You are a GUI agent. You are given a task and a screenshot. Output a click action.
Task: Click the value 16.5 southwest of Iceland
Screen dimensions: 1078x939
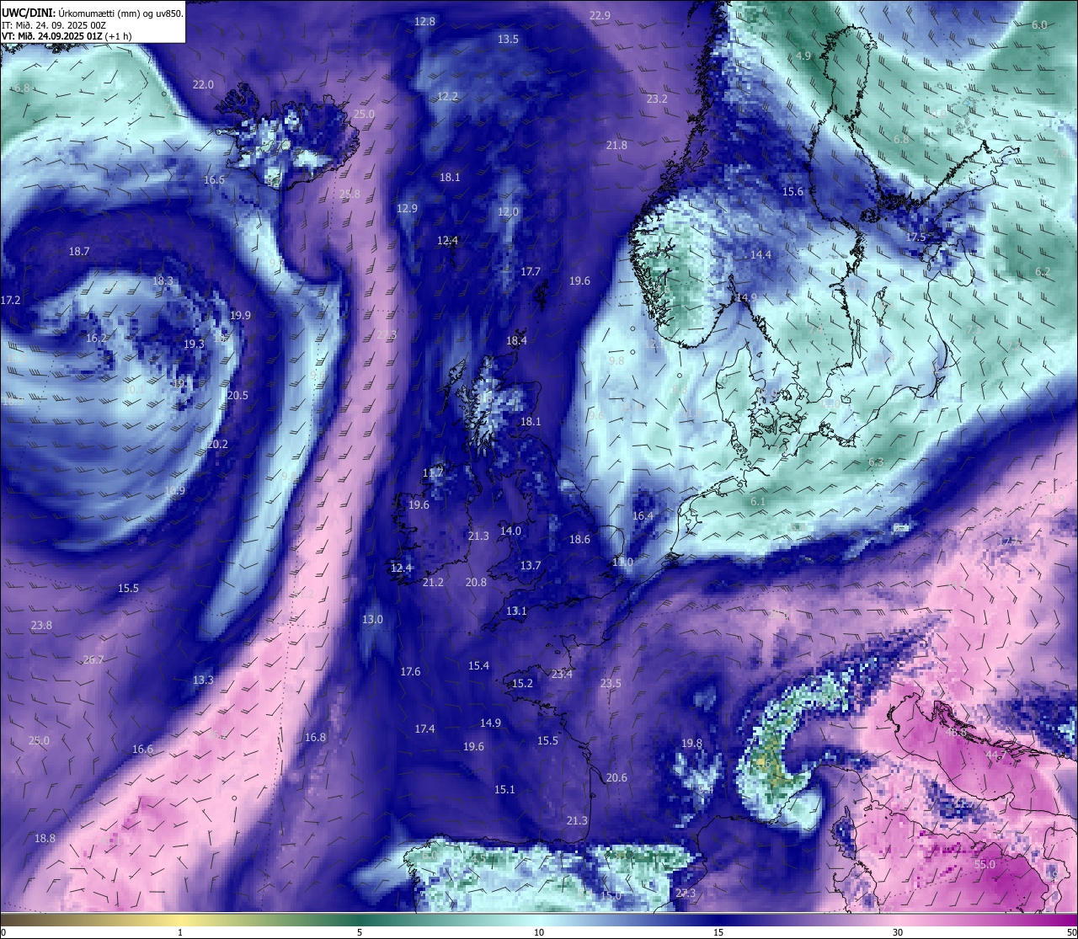tap(214, 179)
